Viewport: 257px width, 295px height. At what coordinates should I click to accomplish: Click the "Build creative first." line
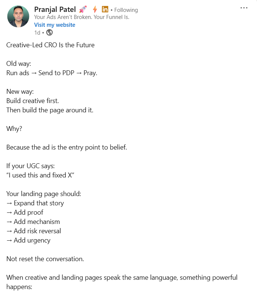point(33,101)
